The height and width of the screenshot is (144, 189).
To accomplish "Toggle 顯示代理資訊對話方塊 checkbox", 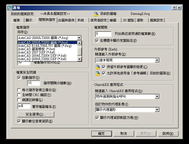I will (x=97, y=118).
